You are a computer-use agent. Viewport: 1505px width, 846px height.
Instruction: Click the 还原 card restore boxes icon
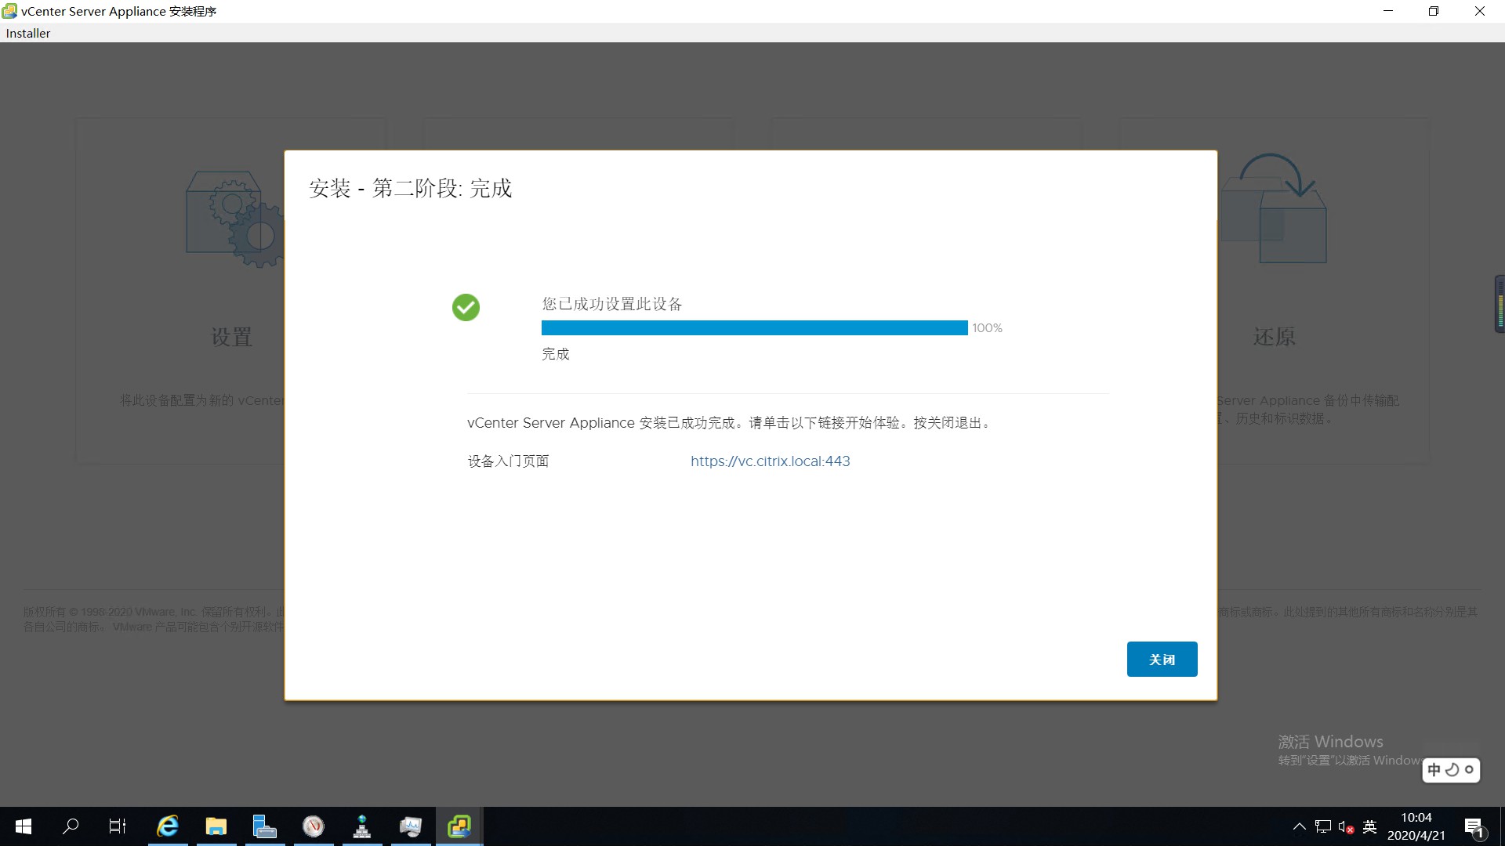click(1274, 208)
